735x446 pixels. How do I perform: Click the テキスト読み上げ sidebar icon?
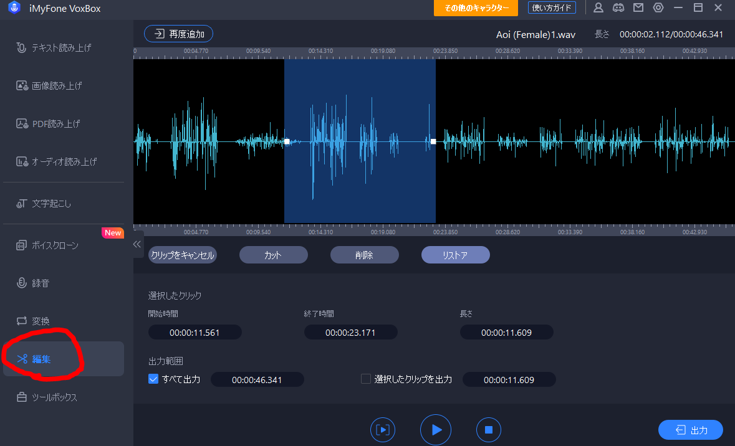point(21,48)
